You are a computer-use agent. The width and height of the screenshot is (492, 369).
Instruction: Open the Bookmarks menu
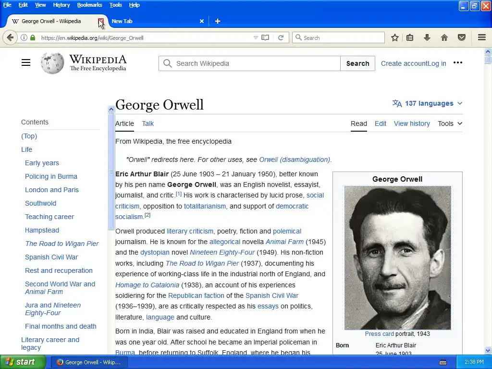click(89, 5)
